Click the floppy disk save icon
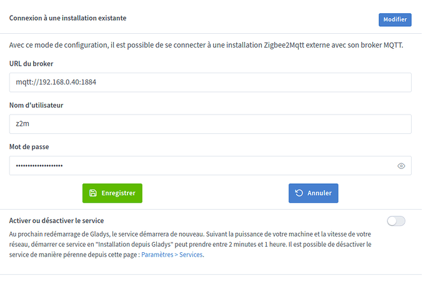 (x=92, y=193)
